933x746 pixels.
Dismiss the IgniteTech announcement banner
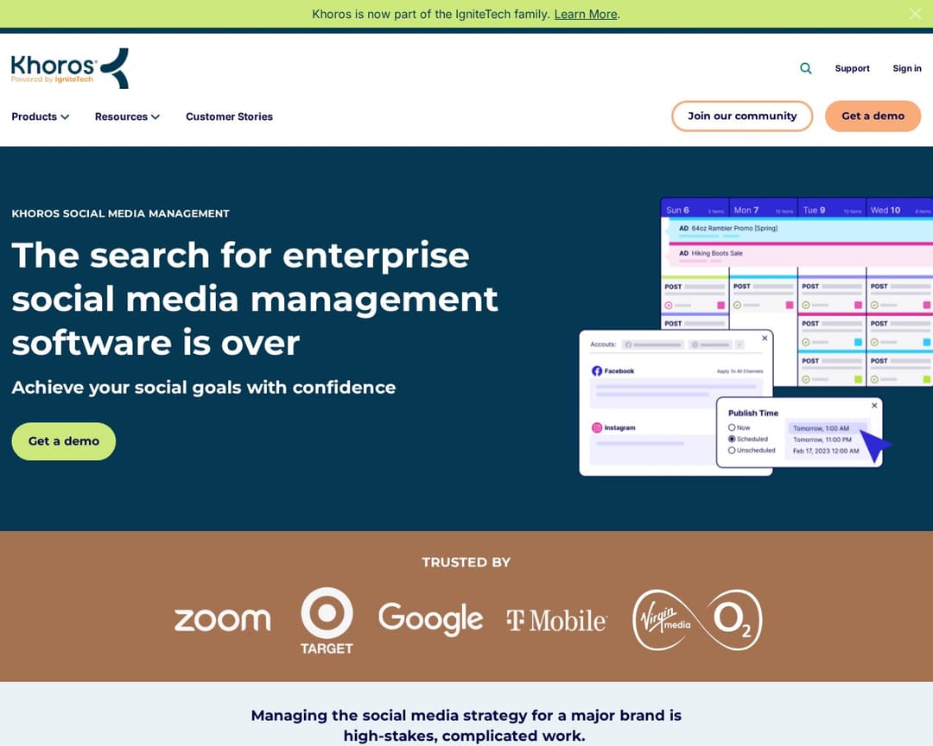[915, 14]
